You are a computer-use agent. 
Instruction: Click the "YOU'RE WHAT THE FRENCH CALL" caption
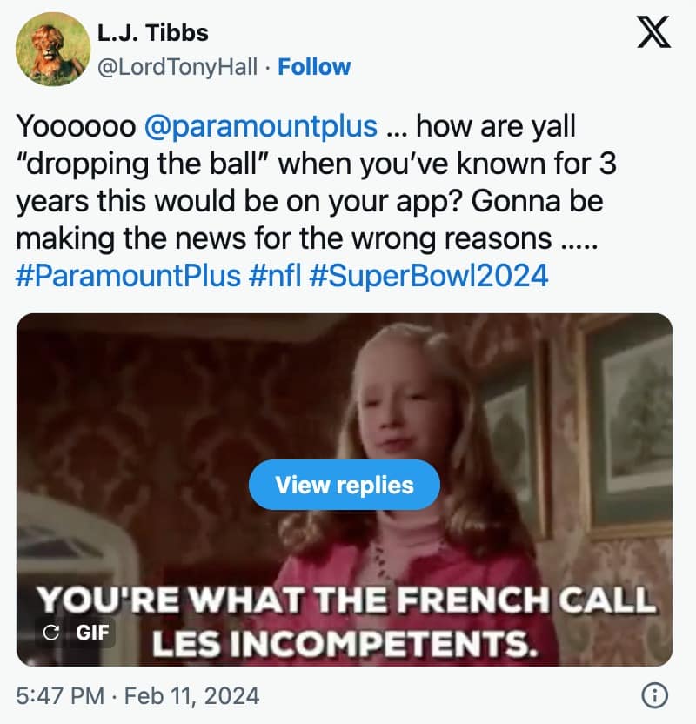tap(346, 600)
